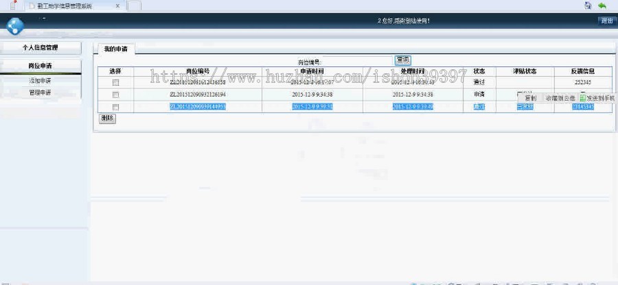Image resolution: width=618 pixels, height=285 pixels.
Task: Close the 勤工助学信息管理系统 browser tab
Action: click(x=117, y=6)
